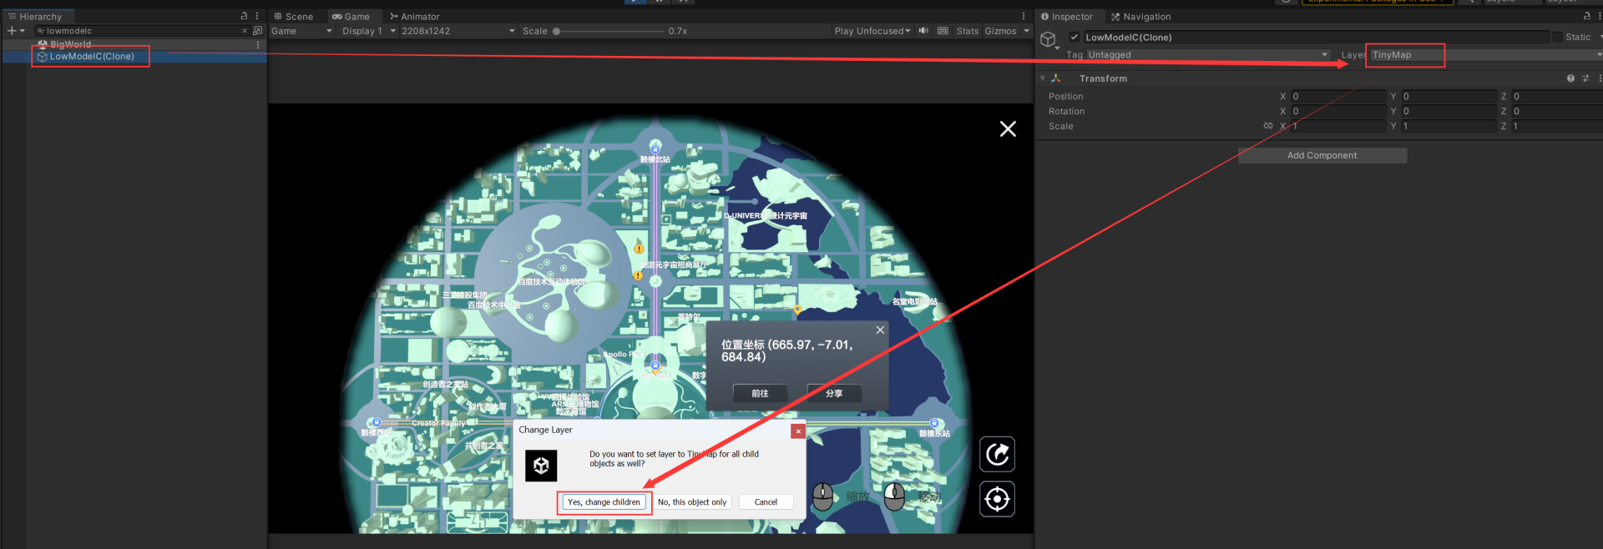Click the Add Component button
The image size is (1603, 549).
tap(1322, 155)
